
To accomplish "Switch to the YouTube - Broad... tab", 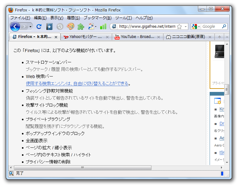I will 138,37.
